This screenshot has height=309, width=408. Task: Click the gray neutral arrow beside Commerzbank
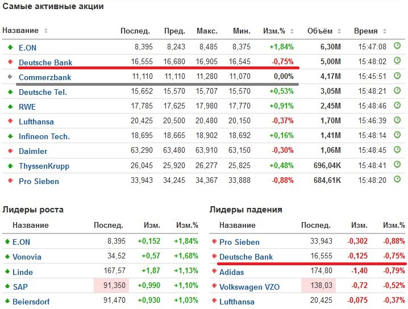[10, 77]
